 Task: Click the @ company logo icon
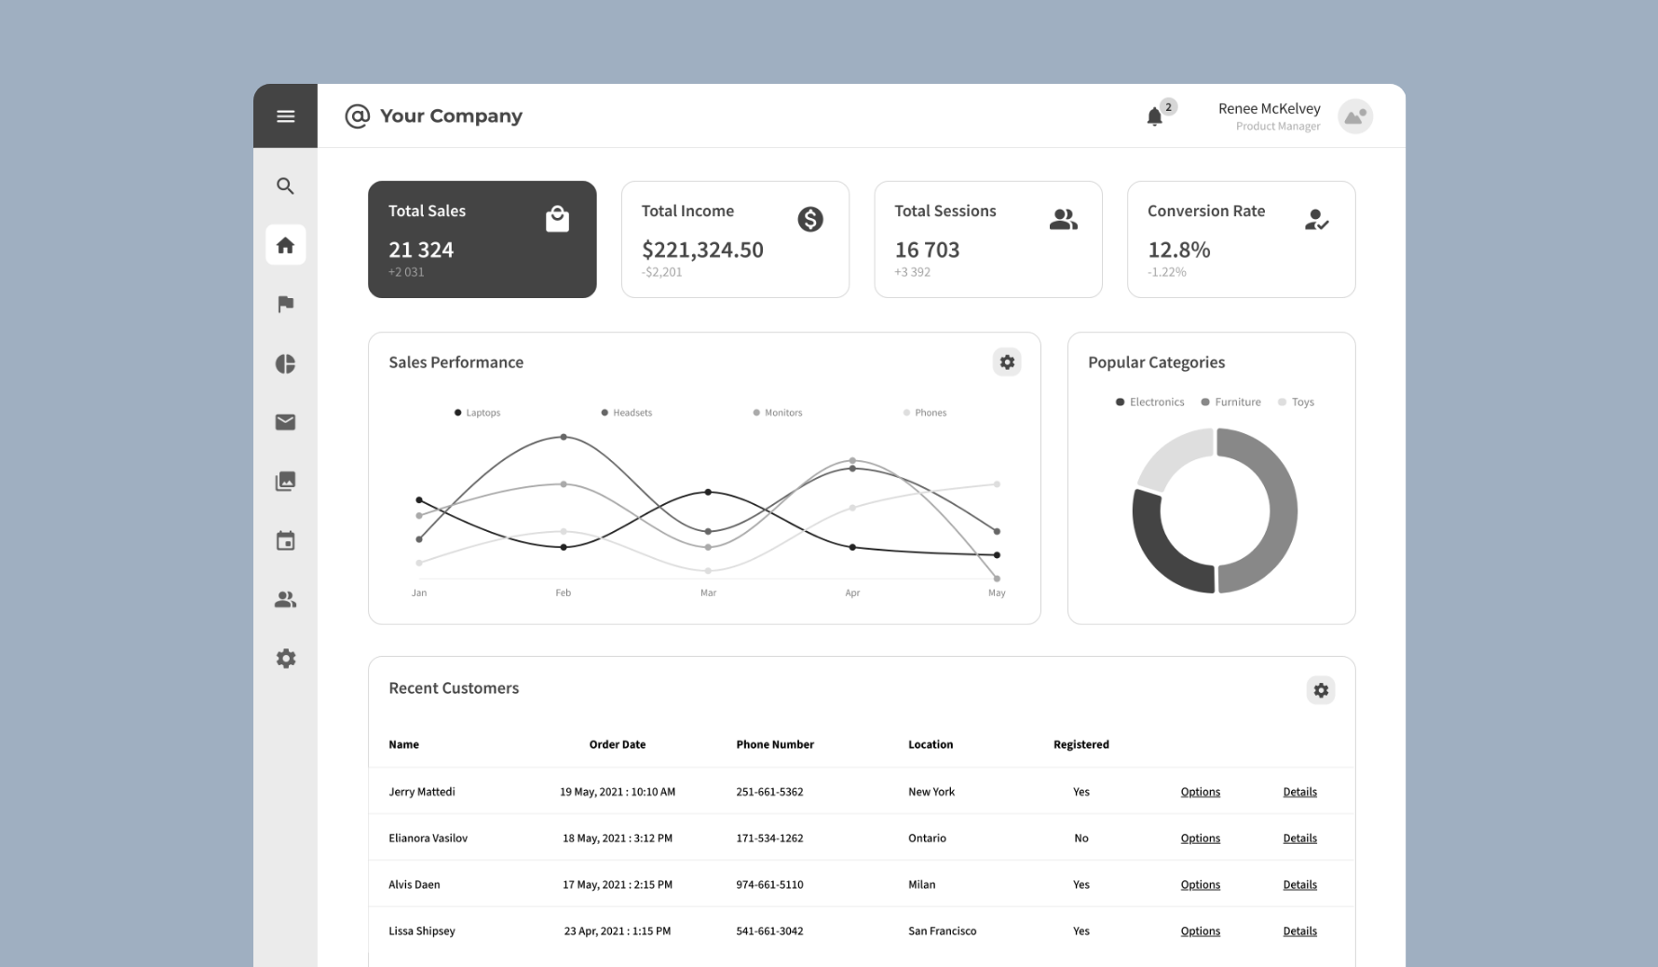[x=357, y=116]
